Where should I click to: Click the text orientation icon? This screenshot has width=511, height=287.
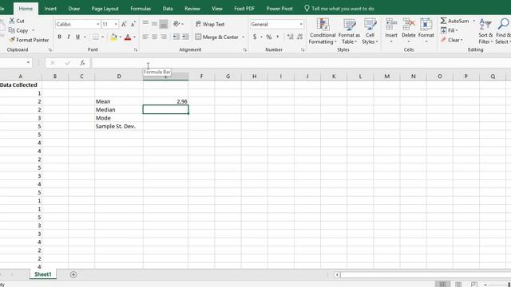pos(176,24)
